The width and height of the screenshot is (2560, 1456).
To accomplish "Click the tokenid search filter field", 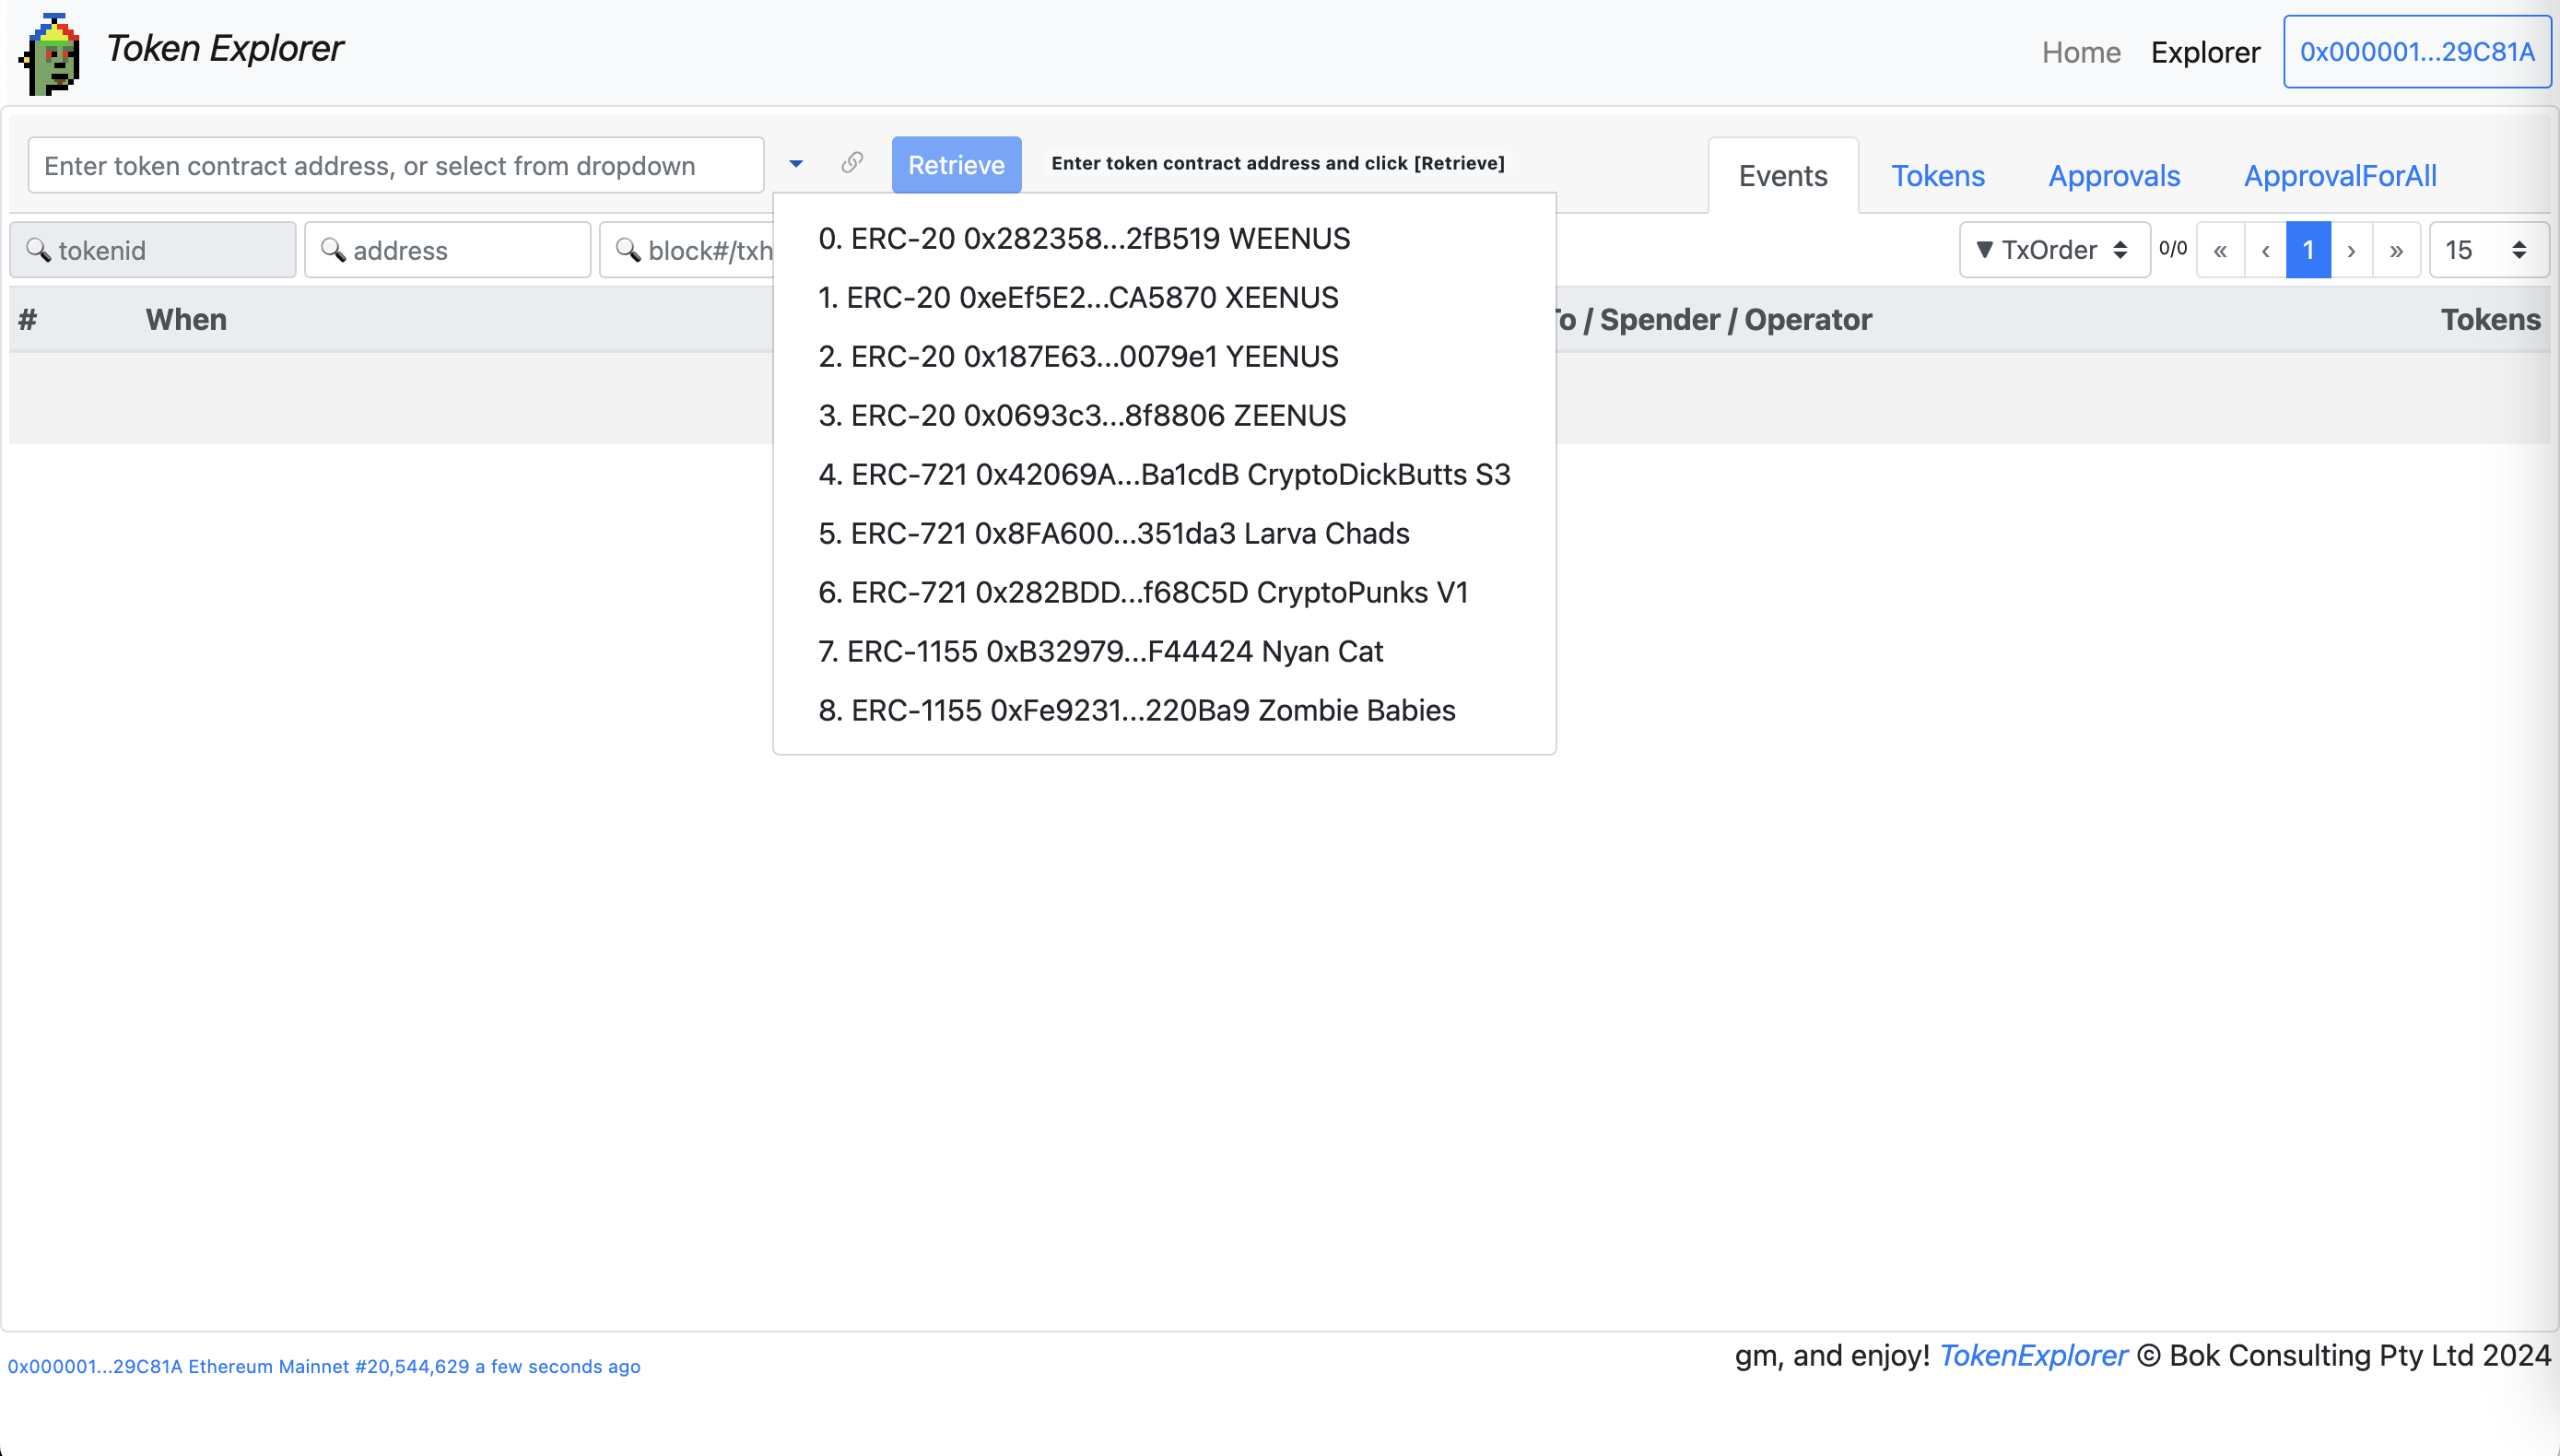I will 153,250.
